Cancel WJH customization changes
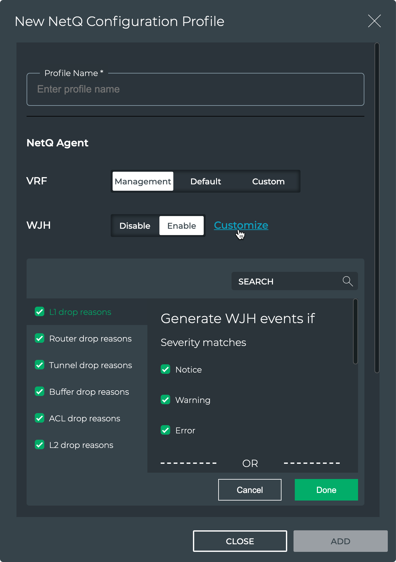The image size is (396, 562). tap(250, 490)
